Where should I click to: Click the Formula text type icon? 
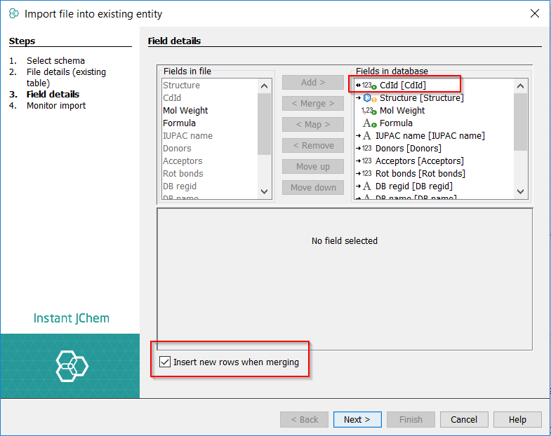369,123
